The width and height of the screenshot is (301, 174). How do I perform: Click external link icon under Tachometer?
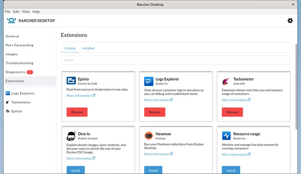point(249,100)
